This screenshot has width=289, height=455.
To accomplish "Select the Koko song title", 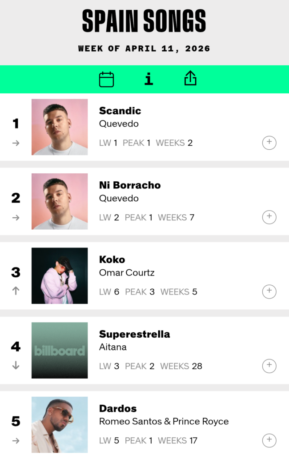I will coord(112,259).
